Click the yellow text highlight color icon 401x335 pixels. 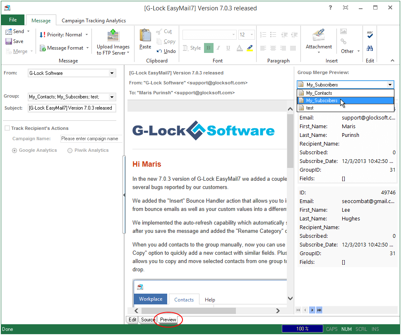pyautogui.click(x=250, y=48)
